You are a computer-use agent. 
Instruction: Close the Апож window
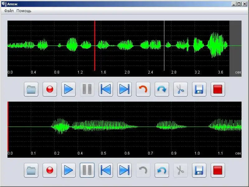point(244,4)
